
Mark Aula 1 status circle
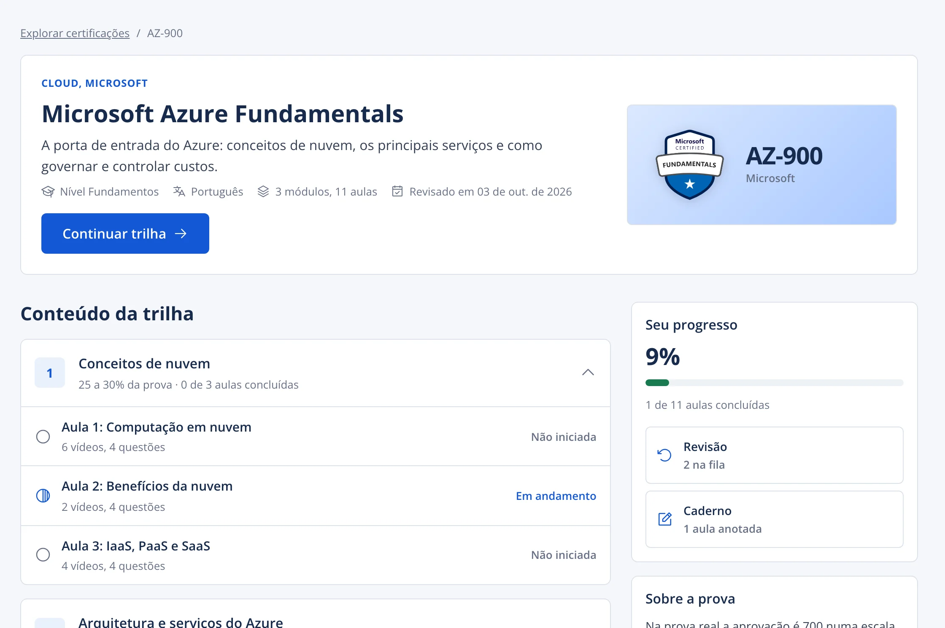pos(43,437)
